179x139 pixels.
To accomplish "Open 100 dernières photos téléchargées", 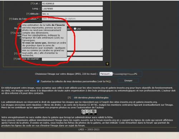I will click(x=91, y=98).
